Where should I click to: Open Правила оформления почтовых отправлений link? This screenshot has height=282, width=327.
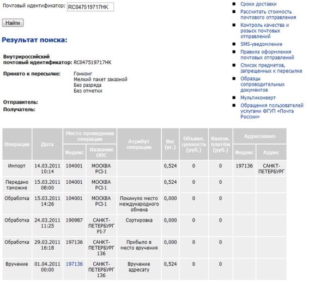[x=267, y=55]
